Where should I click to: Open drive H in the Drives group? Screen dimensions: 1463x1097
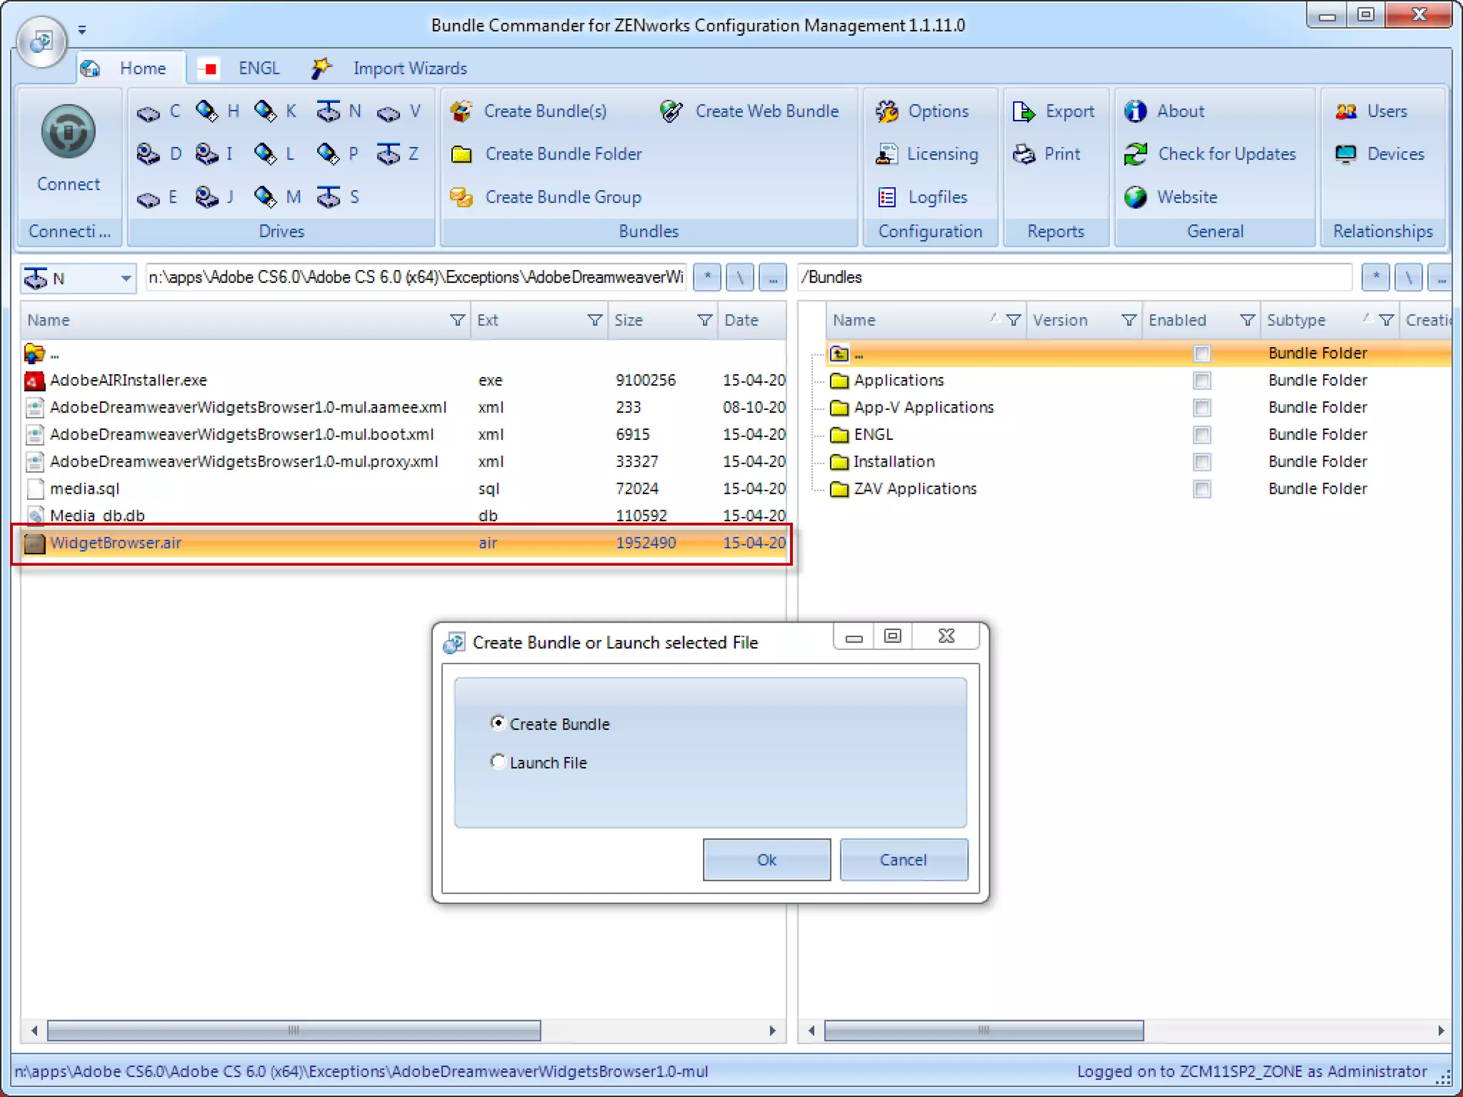[218, 111]
